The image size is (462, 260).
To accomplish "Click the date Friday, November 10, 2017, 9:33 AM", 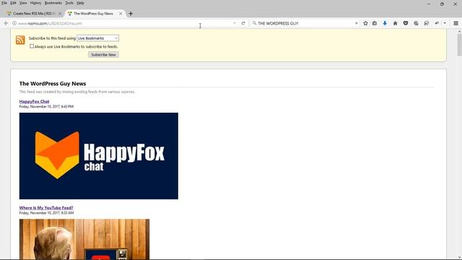I will (x=46, y=213).
